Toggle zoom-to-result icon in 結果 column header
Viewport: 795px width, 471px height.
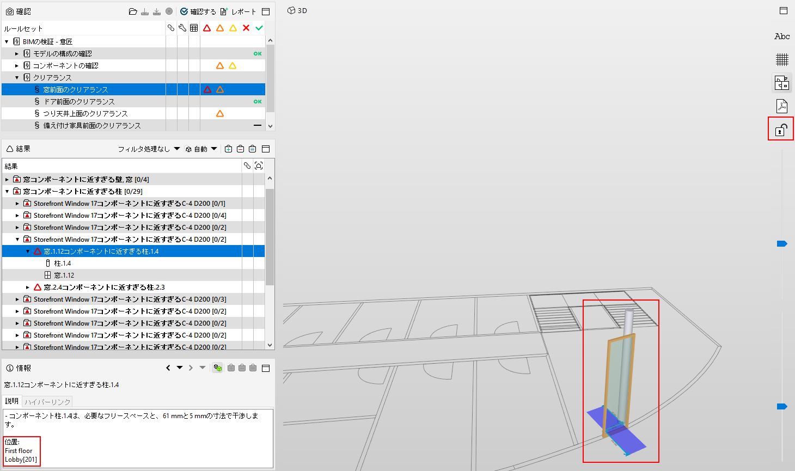pos(259,166)
